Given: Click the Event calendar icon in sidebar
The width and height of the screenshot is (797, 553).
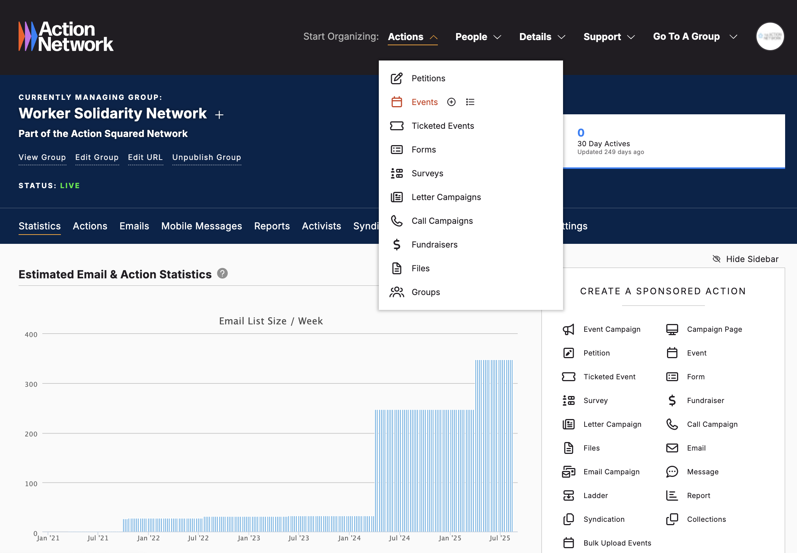Looking at the screenshot, I should [672, 353].
